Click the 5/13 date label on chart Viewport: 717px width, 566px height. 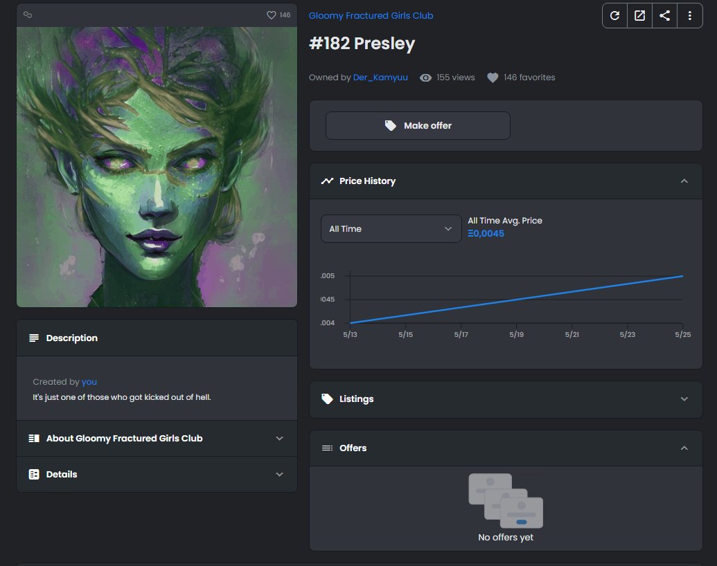pyautogui.click(x=350, y=334)
